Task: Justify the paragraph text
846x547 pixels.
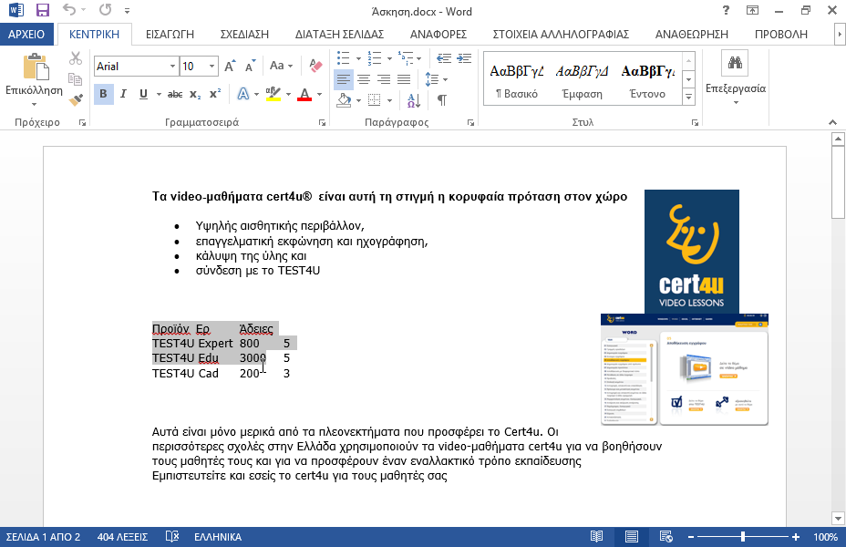Action: (404, 79)
